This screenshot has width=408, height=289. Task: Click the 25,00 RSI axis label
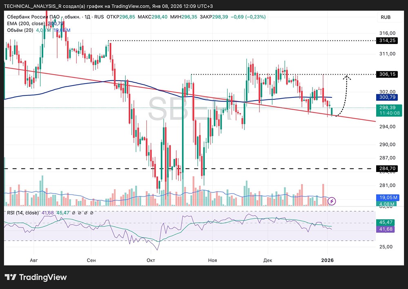386,247
